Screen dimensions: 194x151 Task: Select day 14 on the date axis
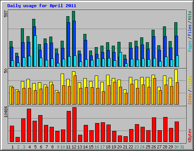click(x=85, y=147)
